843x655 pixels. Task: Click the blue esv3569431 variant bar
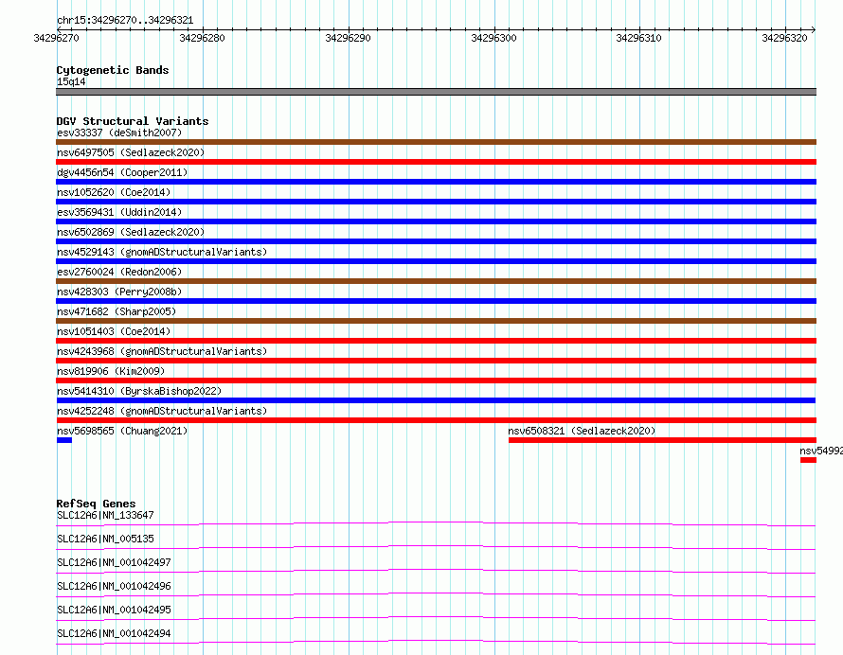pos(436,221)
